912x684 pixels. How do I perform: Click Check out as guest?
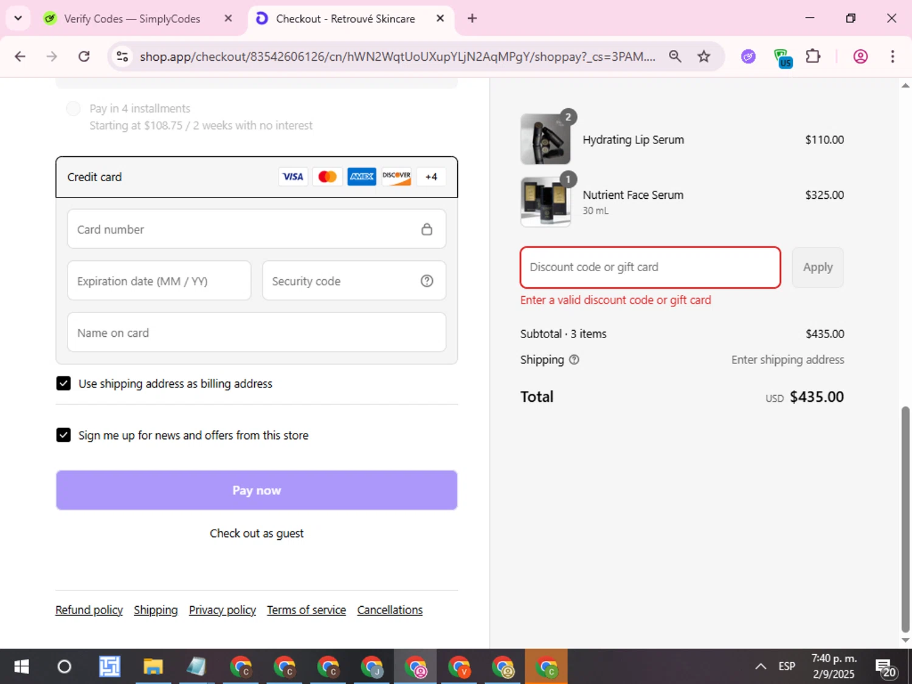pos(257,533)
